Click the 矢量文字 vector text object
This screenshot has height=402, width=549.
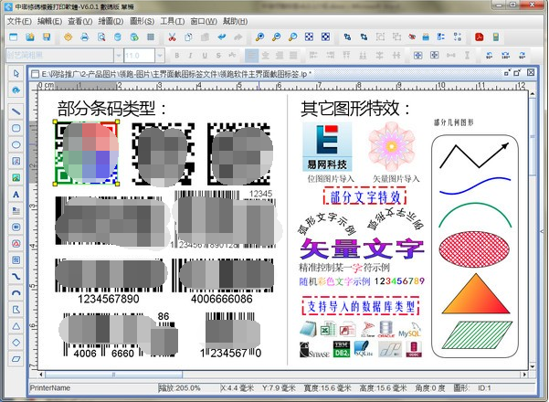(x=361, y=249)
